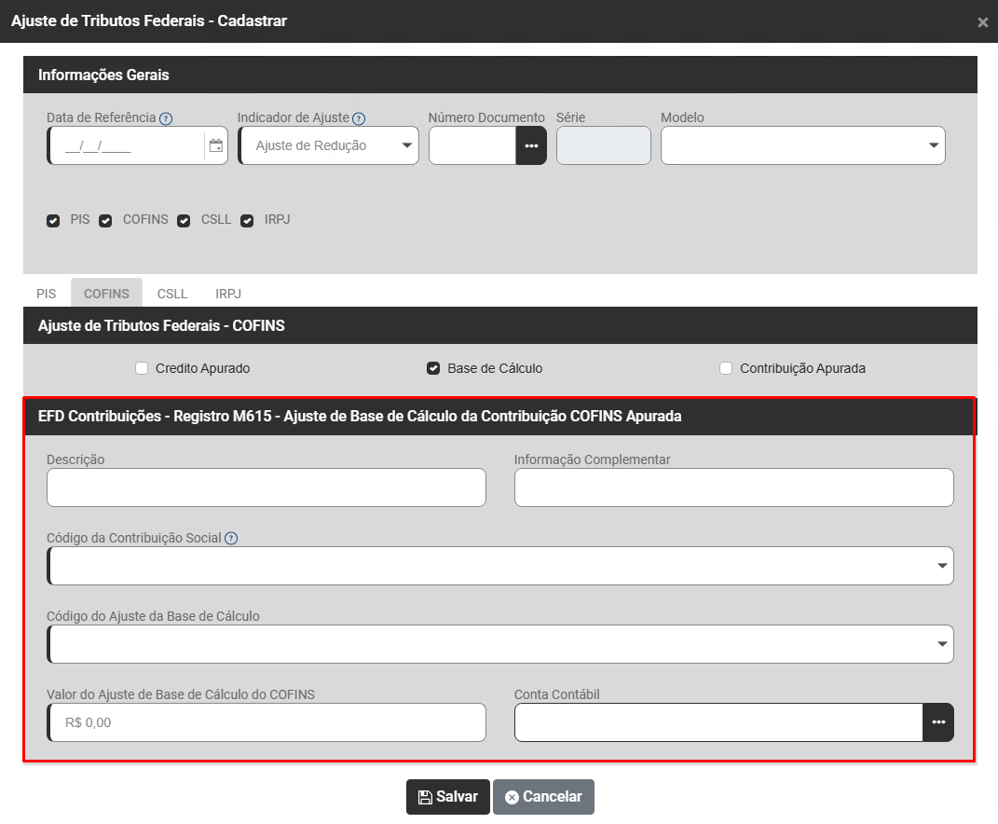This screenshot has height=824, width=998.
Task: Focus the Informação Complementar field
Action: click(734, 488)
